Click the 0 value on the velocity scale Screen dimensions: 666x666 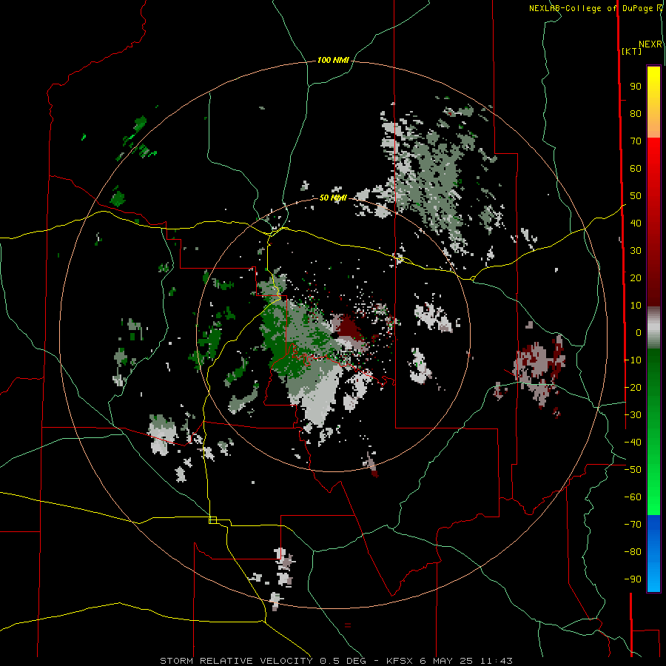point(639,333)
